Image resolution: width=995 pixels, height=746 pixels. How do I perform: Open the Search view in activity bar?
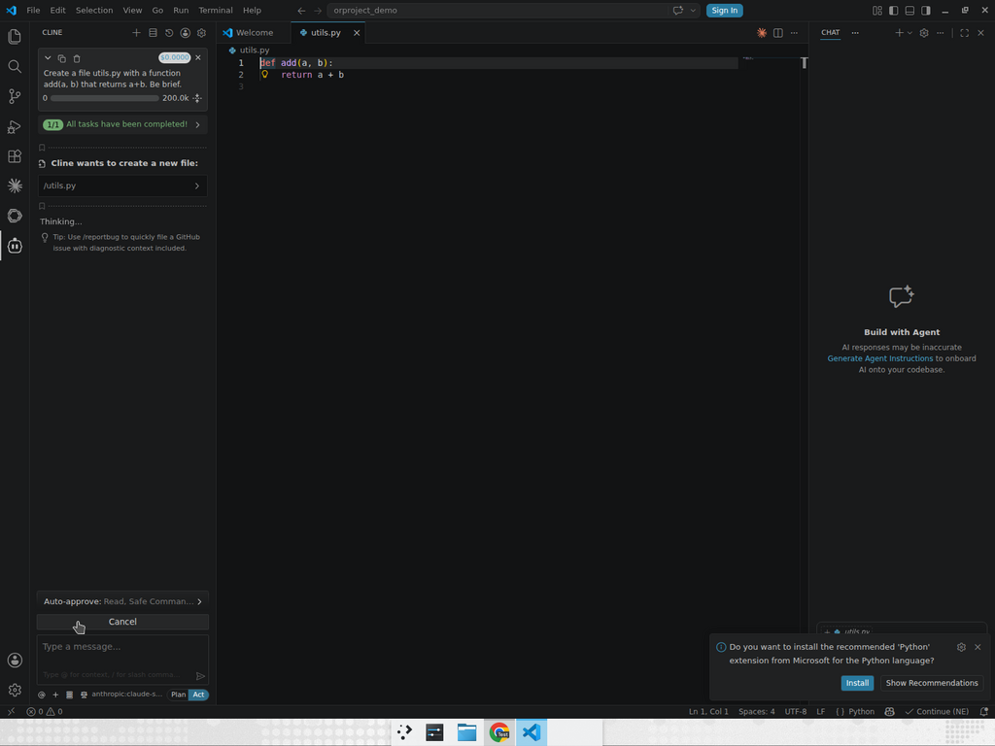(x=15, y=66)
